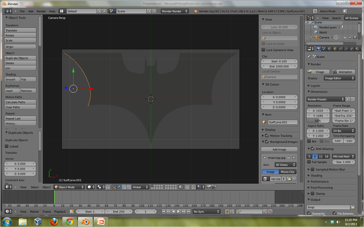This screenshot has height=227, width=364.
Task: Select the rotate manipulator arc icon
Action: coord(124,187)
